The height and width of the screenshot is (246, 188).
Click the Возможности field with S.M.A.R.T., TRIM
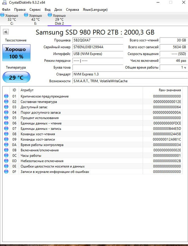(130, 81)
